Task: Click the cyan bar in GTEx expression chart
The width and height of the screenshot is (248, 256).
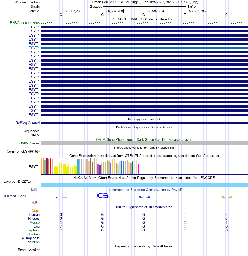Action: pos(78,166)
